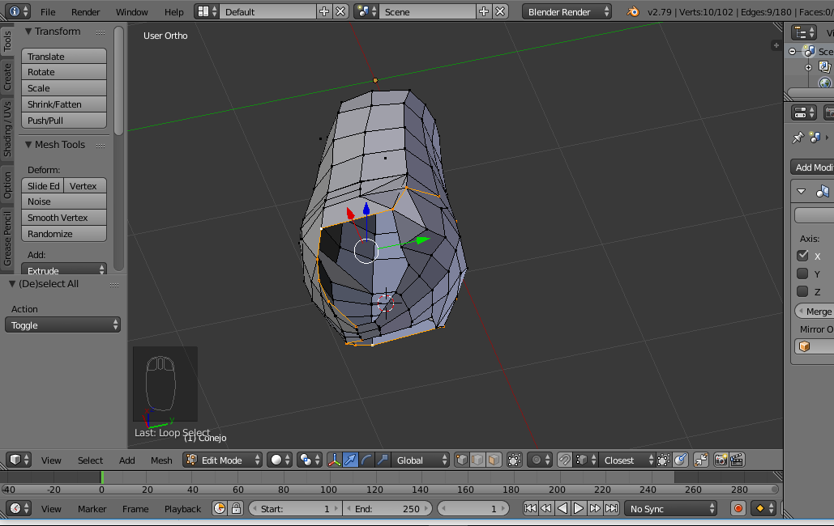The image size is (834, 526).
Task: Select the scale manipulator icon
Action: tap(382, 460)
